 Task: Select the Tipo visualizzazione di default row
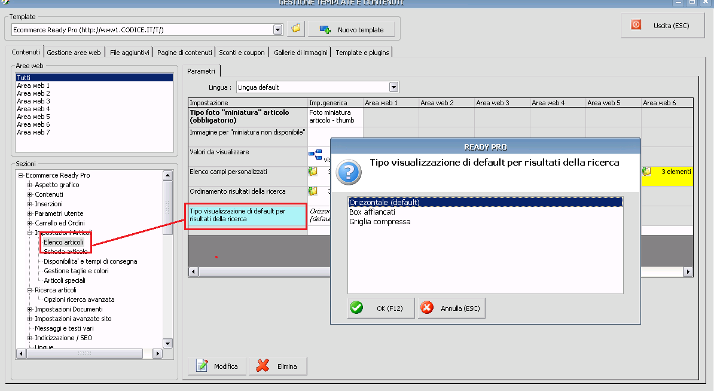pyautogui.click(x=248, y=215)
